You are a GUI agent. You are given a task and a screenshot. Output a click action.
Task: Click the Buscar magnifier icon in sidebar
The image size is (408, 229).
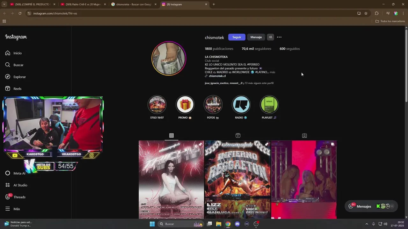click(x=8, y=65)
